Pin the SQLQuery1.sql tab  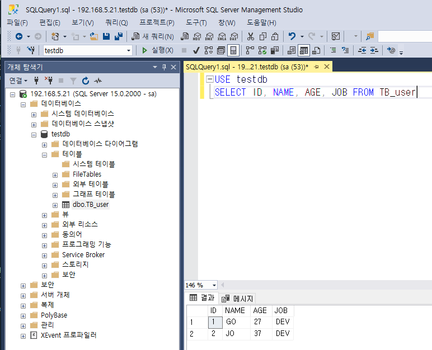pos(316,67)
